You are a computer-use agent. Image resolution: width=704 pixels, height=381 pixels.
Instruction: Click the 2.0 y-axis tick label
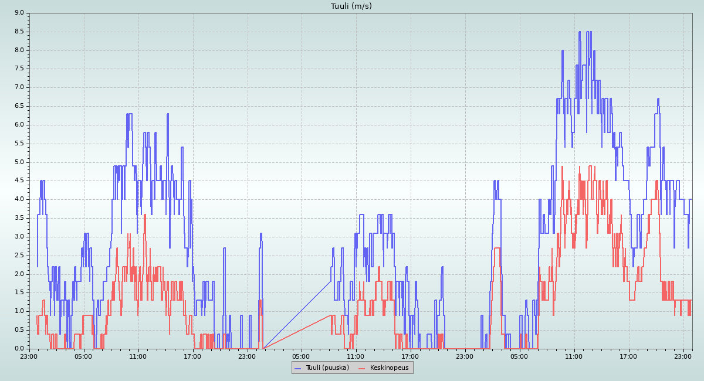coord(19,274)
